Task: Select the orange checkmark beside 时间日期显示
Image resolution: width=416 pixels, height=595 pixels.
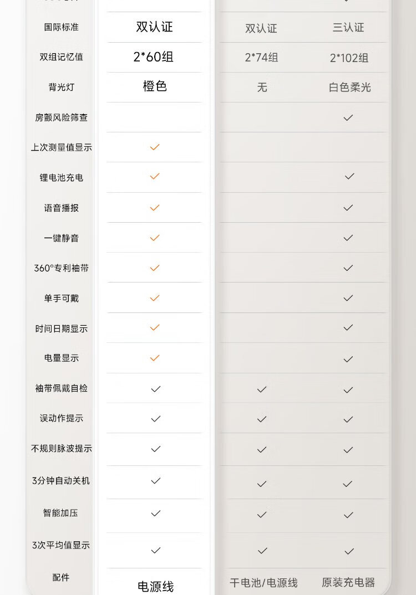Action: [155, 327]
